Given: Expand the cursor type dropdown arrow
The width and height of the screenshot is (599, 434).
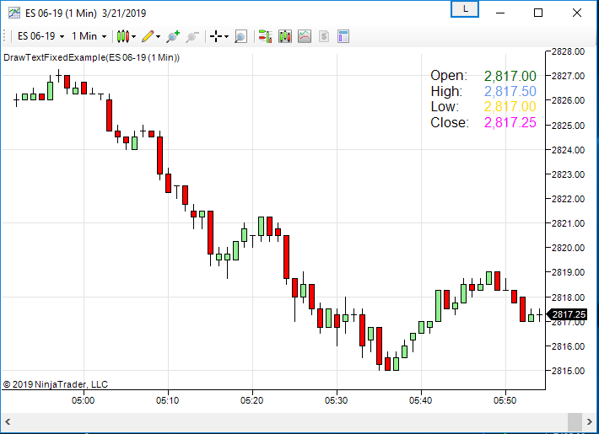Looking at the screenshot, I should [227, 36].
